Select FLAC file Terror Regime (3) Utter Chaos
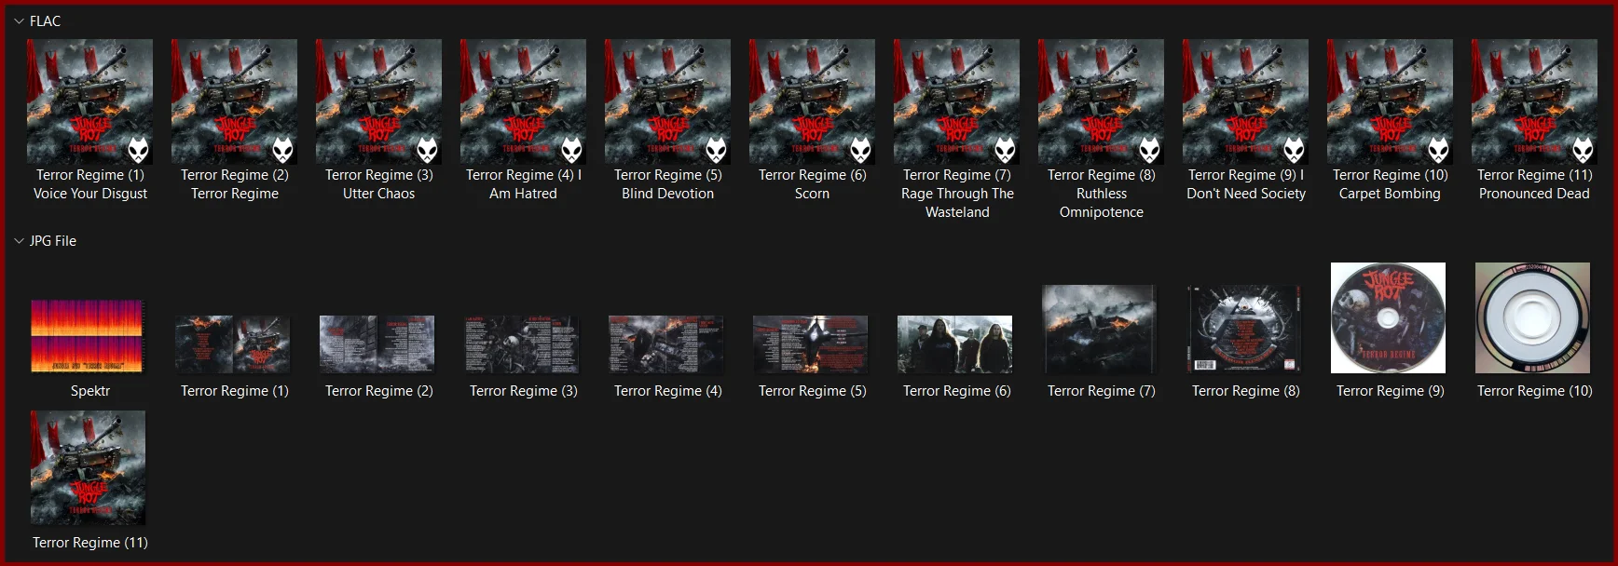This screenshot has height=566, width=1618. (x=378, y=101)
